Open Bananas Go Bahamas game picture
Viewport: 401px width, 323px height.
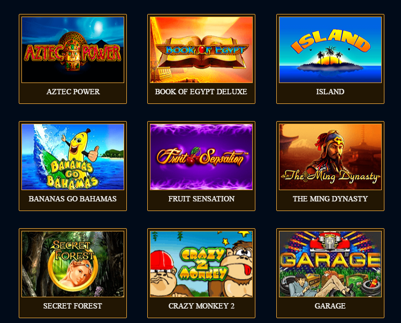coord(73,157)
